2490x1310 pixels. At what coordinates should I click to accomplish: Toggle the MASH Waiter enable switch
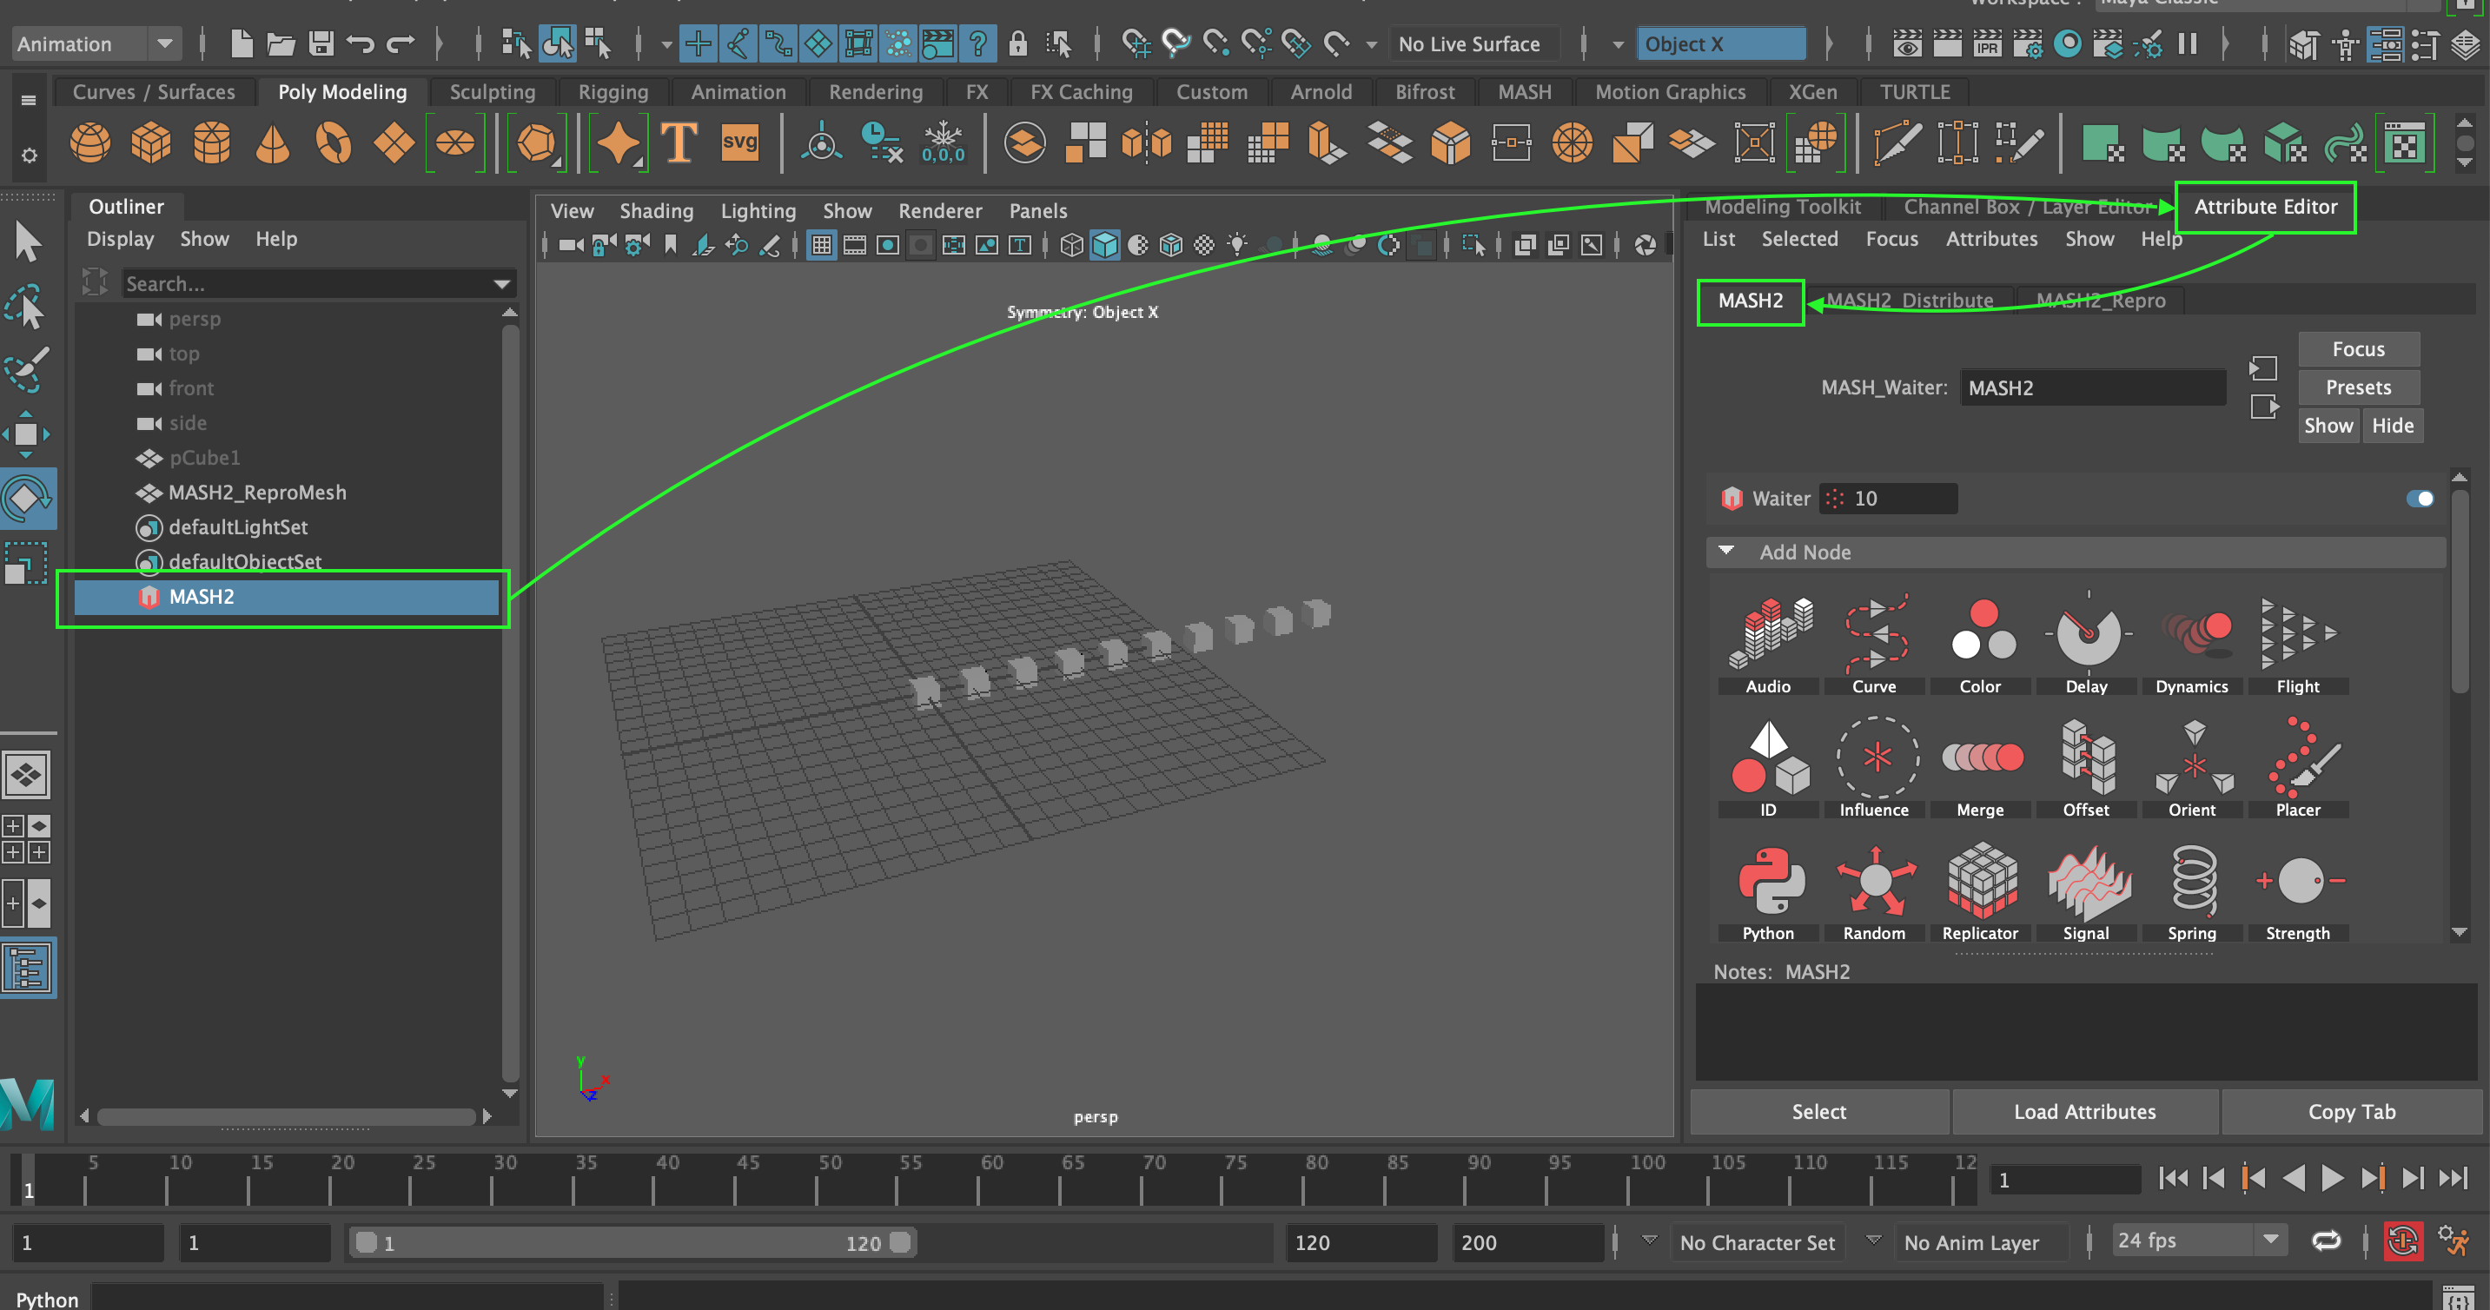tap(2419, 499)
